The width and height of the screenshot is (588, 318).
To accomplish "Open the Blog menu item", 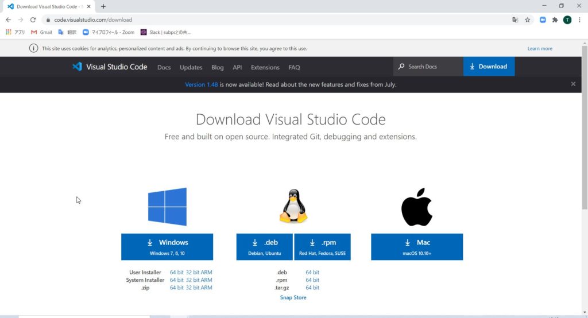I will [218, 68].
